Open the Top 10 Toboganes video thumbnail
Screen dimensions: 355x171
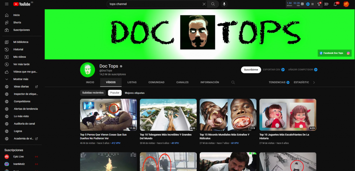click(x=168, y=115)
